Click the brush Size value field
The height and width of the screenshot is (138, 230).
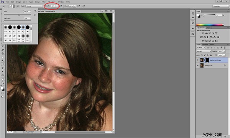point(27,11)
